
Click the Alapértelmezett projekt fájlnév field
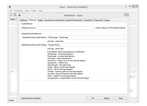click(x=86, y=37)
